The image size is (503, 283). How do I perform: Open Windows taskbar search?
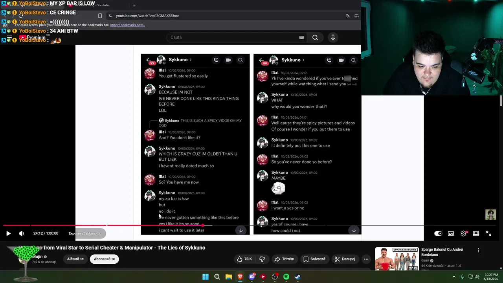click(x=217, y=277)
